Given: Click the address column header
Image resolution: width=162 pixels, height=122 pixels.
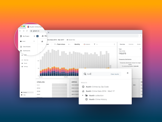Looking at the screenshot, I should click(x=74, y=82).
